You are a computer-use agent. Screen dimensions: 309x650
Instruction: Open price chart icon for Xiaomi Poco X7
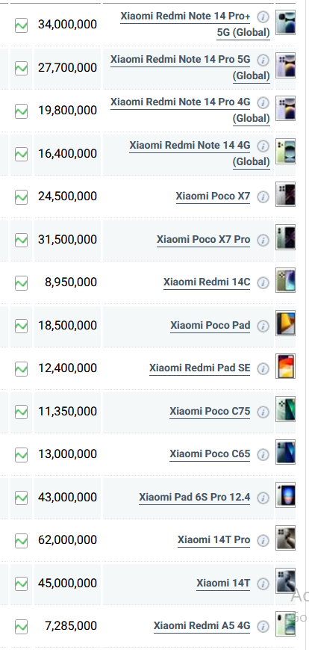click(x=21, y=197)
